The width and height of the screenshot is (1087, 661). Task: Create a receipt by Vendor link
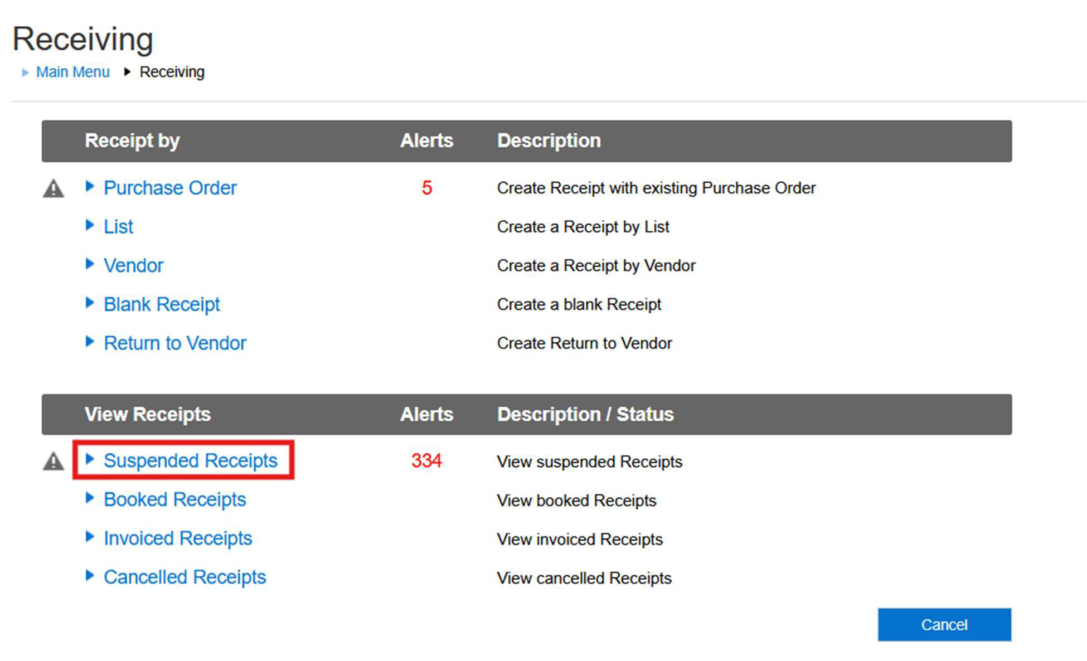coord(133,265)
